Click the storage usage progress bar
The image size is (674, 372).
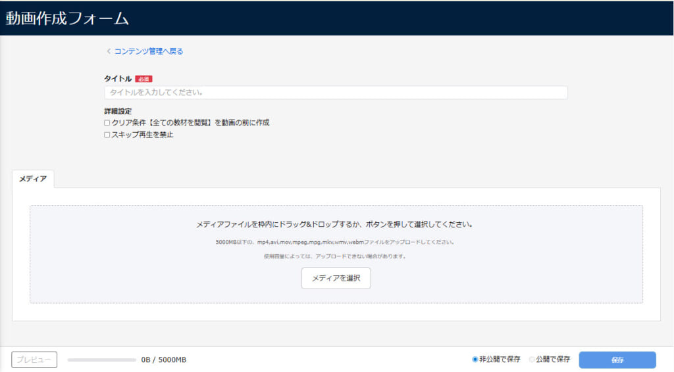(101, 360)
